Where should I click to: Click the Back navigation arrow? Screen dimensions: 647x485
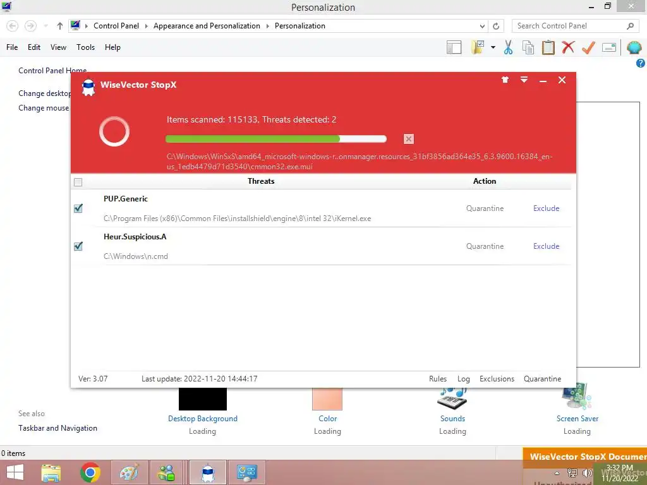point(13,26)
